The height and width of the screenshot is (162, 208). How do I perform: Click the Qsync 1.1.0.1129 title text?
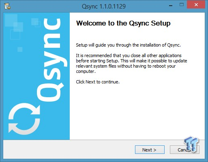(104, 6)
